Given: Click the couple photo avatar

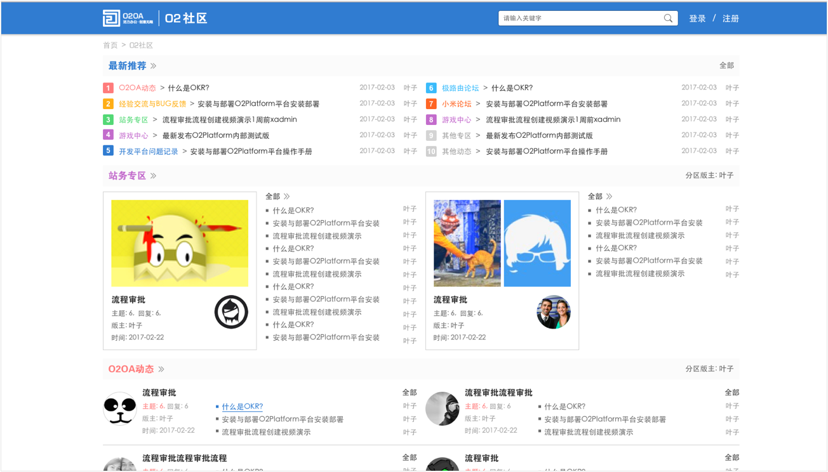Looking at the screenshot, I should click(554, 312).
